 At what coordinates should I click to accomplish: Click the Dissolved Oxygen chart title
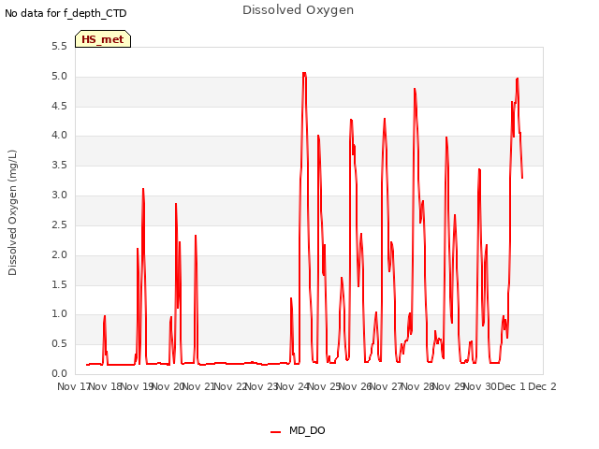[298, 10]
